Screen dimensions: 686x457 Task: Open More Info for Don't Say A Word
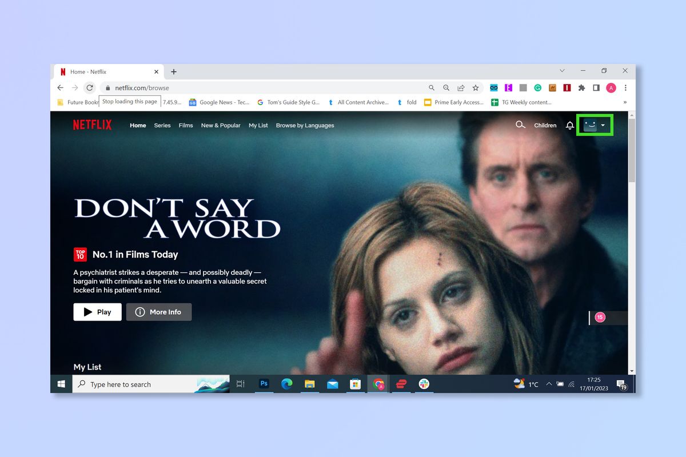tap(159, 312)
